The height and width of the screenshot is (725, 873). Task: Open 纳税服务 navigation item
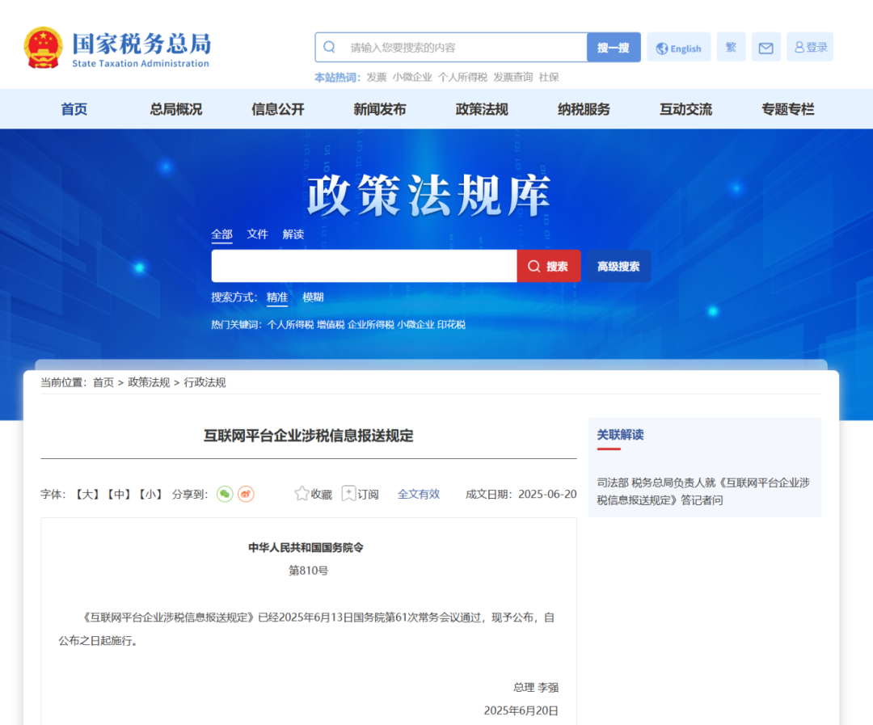[584, 109]
